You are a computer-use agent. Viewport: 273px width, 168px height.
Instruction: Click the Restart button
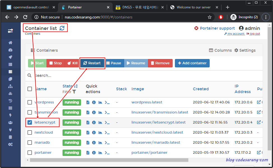coord(92,63)
